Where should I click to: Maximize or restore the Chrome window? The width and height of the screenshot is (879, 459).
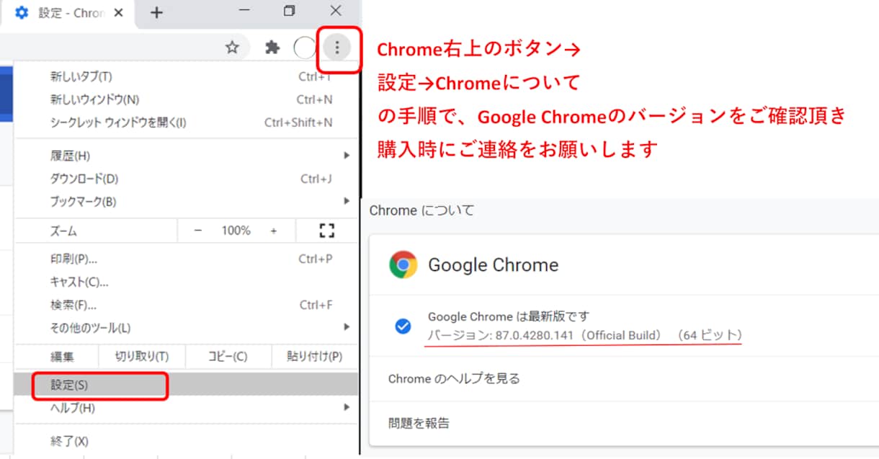289,11
